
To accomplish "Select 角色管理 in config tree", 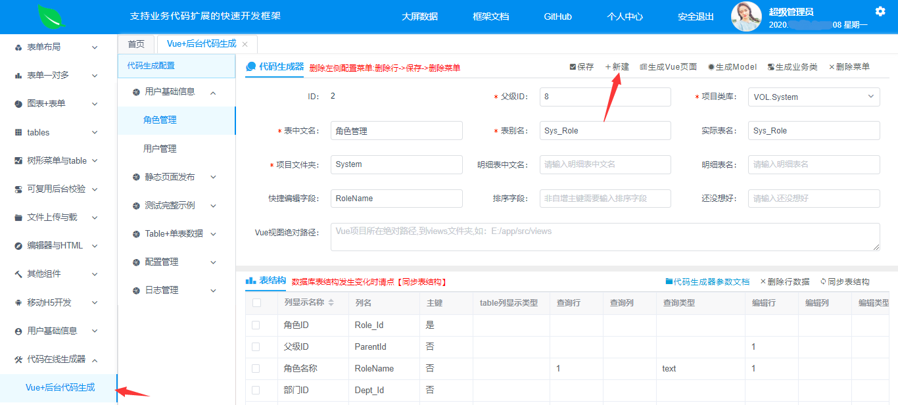I will pyautogui.click(x=176, y=120).
